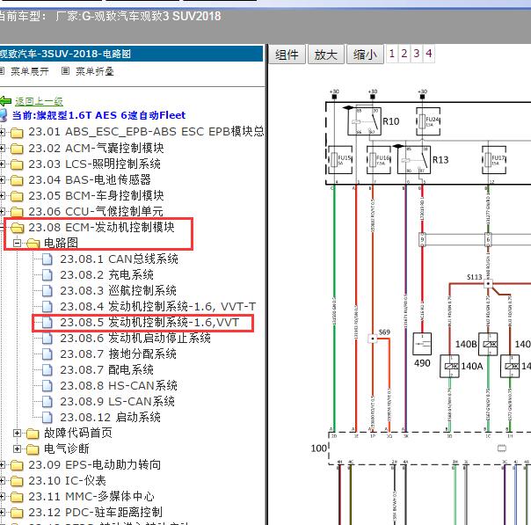Open 23.08.5 发动机控制系统-1.6,VVT
This screenshot has height=525, width=531.
pyautogui.click(x=149, y=323)
